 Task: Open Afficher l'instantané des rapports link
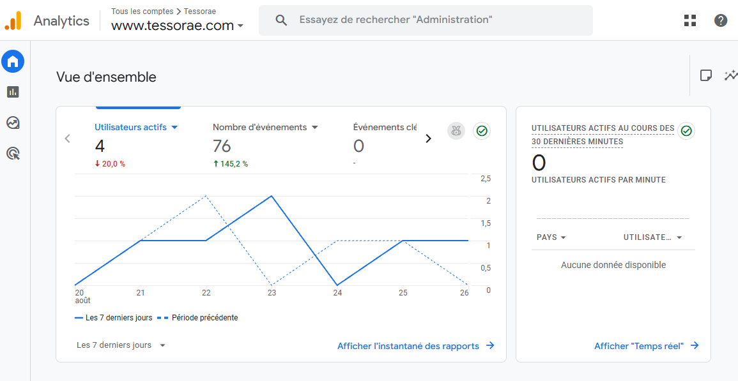[408, 346]
